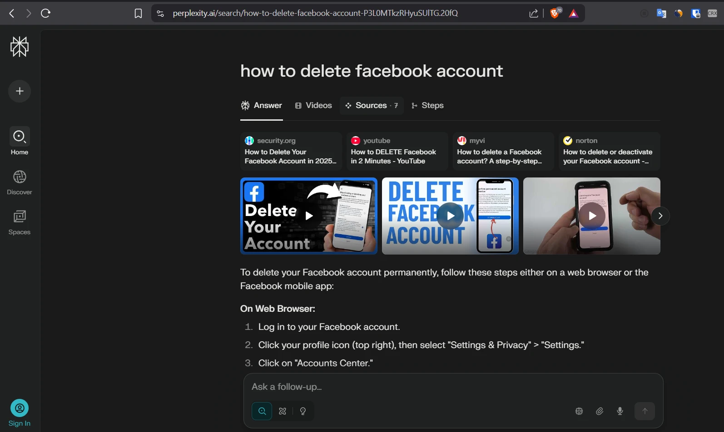The image size is (724, 432).
Task: Show next videos with right chevron
Action: click(660, 216)
